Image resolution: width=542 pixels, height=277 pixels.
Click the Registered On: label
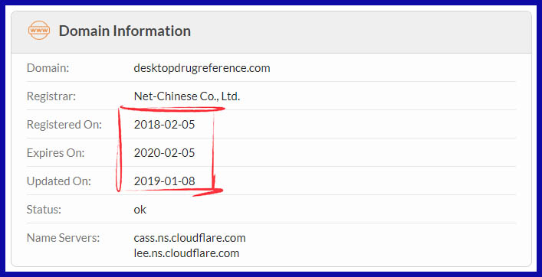pos(64,125)
